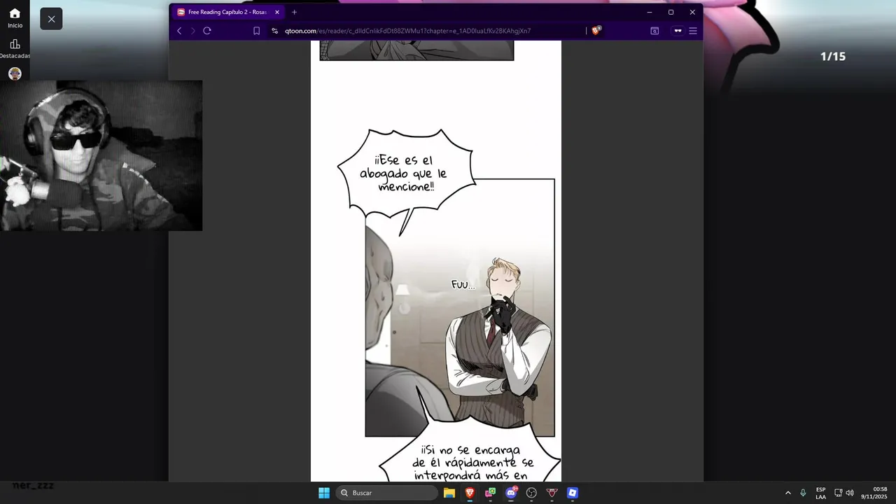Go to Inicio in the left sidebar

[x=15, y=18]
